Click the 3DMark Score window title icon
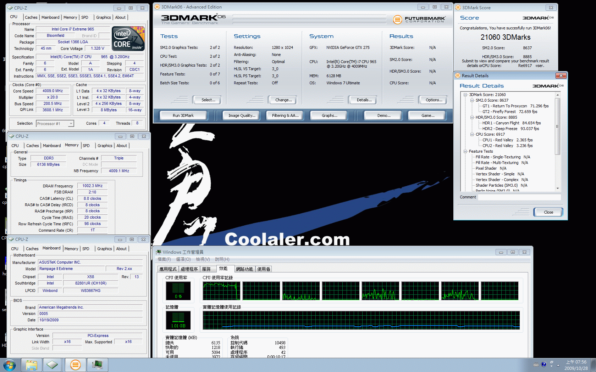The image size is (596, 372). tap(458, 7)
